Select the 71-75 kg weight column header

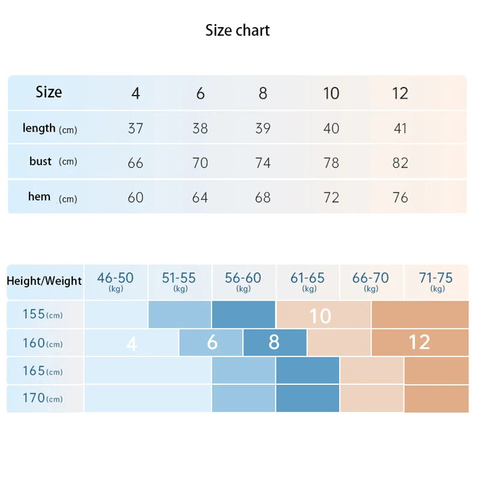(436, 281)
